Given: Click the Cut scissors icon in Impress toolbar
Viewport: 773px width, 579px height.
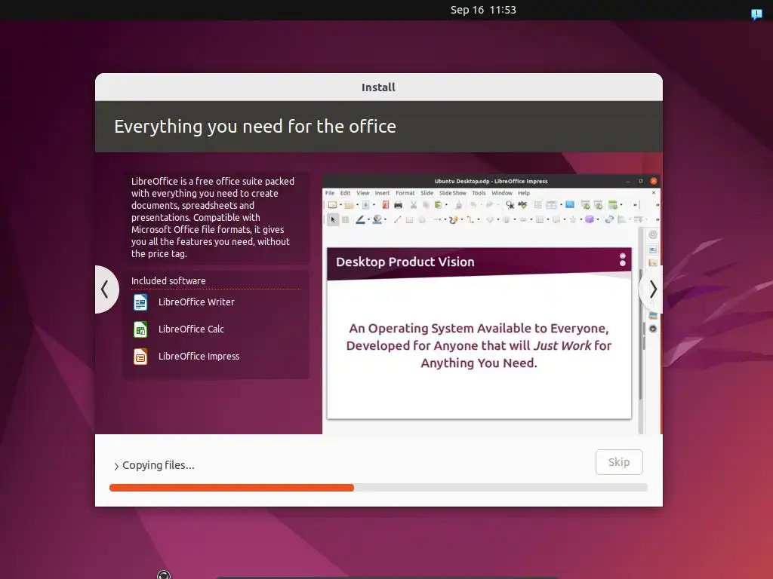Looking at the screenshot, I should tap(414, 205).
